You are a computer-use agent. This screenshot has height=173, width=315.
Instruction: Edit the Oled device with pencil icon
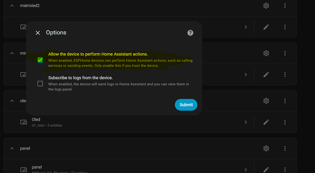click(x=266, y=122)
